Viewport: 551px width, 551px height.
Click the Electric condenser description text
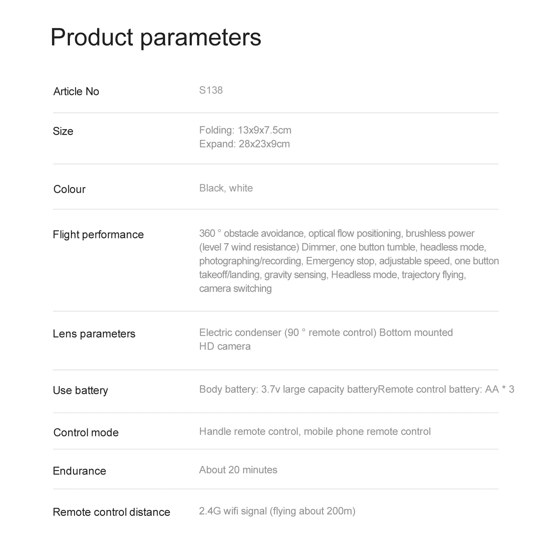(326, 333)
